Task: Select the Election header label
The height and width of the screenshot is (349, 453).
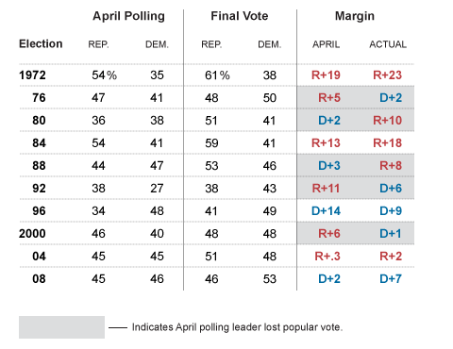Action: tap(41, 43)
